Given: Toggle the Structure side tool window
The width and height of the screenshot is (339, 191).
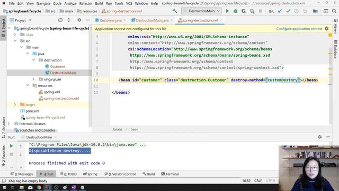Looking at the screenshot, I should click(x=4, y=127).
